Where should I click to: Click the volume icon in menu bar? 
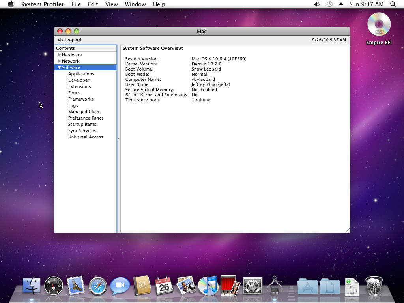(x=317, y=4)
